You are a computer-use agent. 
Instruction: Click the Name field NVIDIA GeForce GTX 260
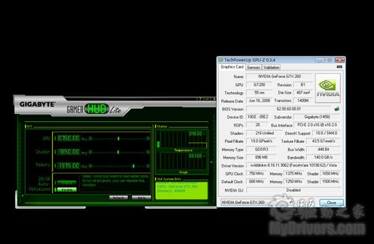pyautogui.click(x=279, y=77)
